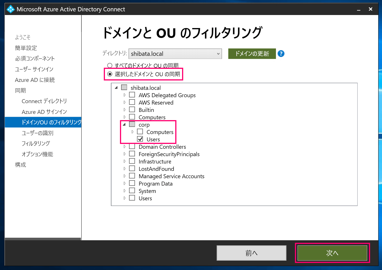The image size is (382, 270).
Task: Check the Computers checkbox under corp
Action: coord(140,131)
